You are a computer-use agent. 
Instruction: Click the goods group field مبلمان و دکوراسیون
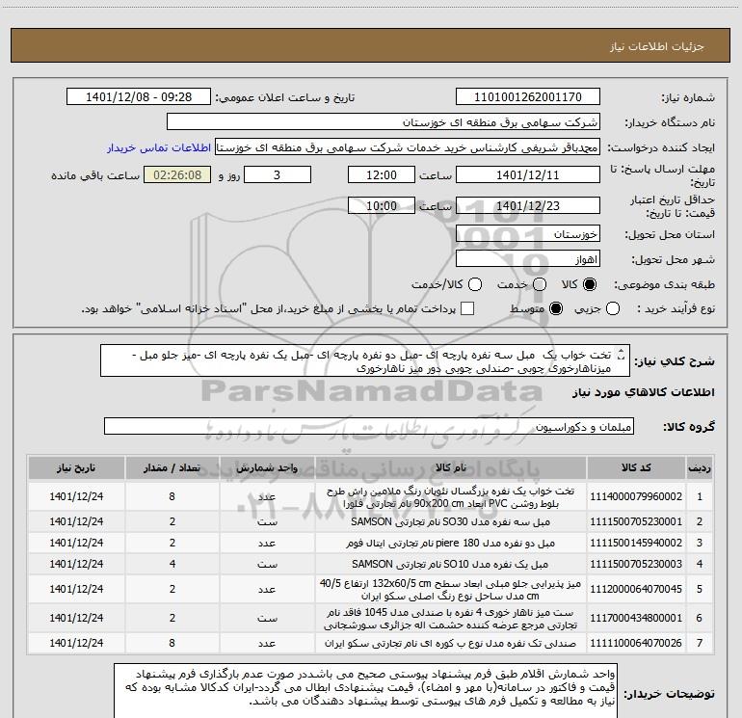click(x=369, y=426)
